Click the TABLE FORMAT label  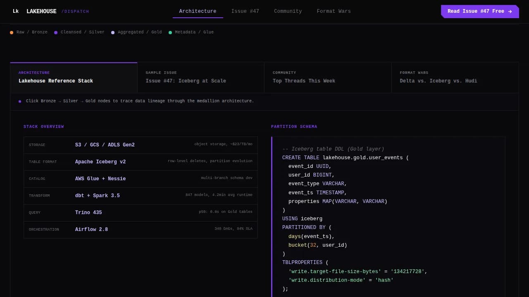coord(43,162)
